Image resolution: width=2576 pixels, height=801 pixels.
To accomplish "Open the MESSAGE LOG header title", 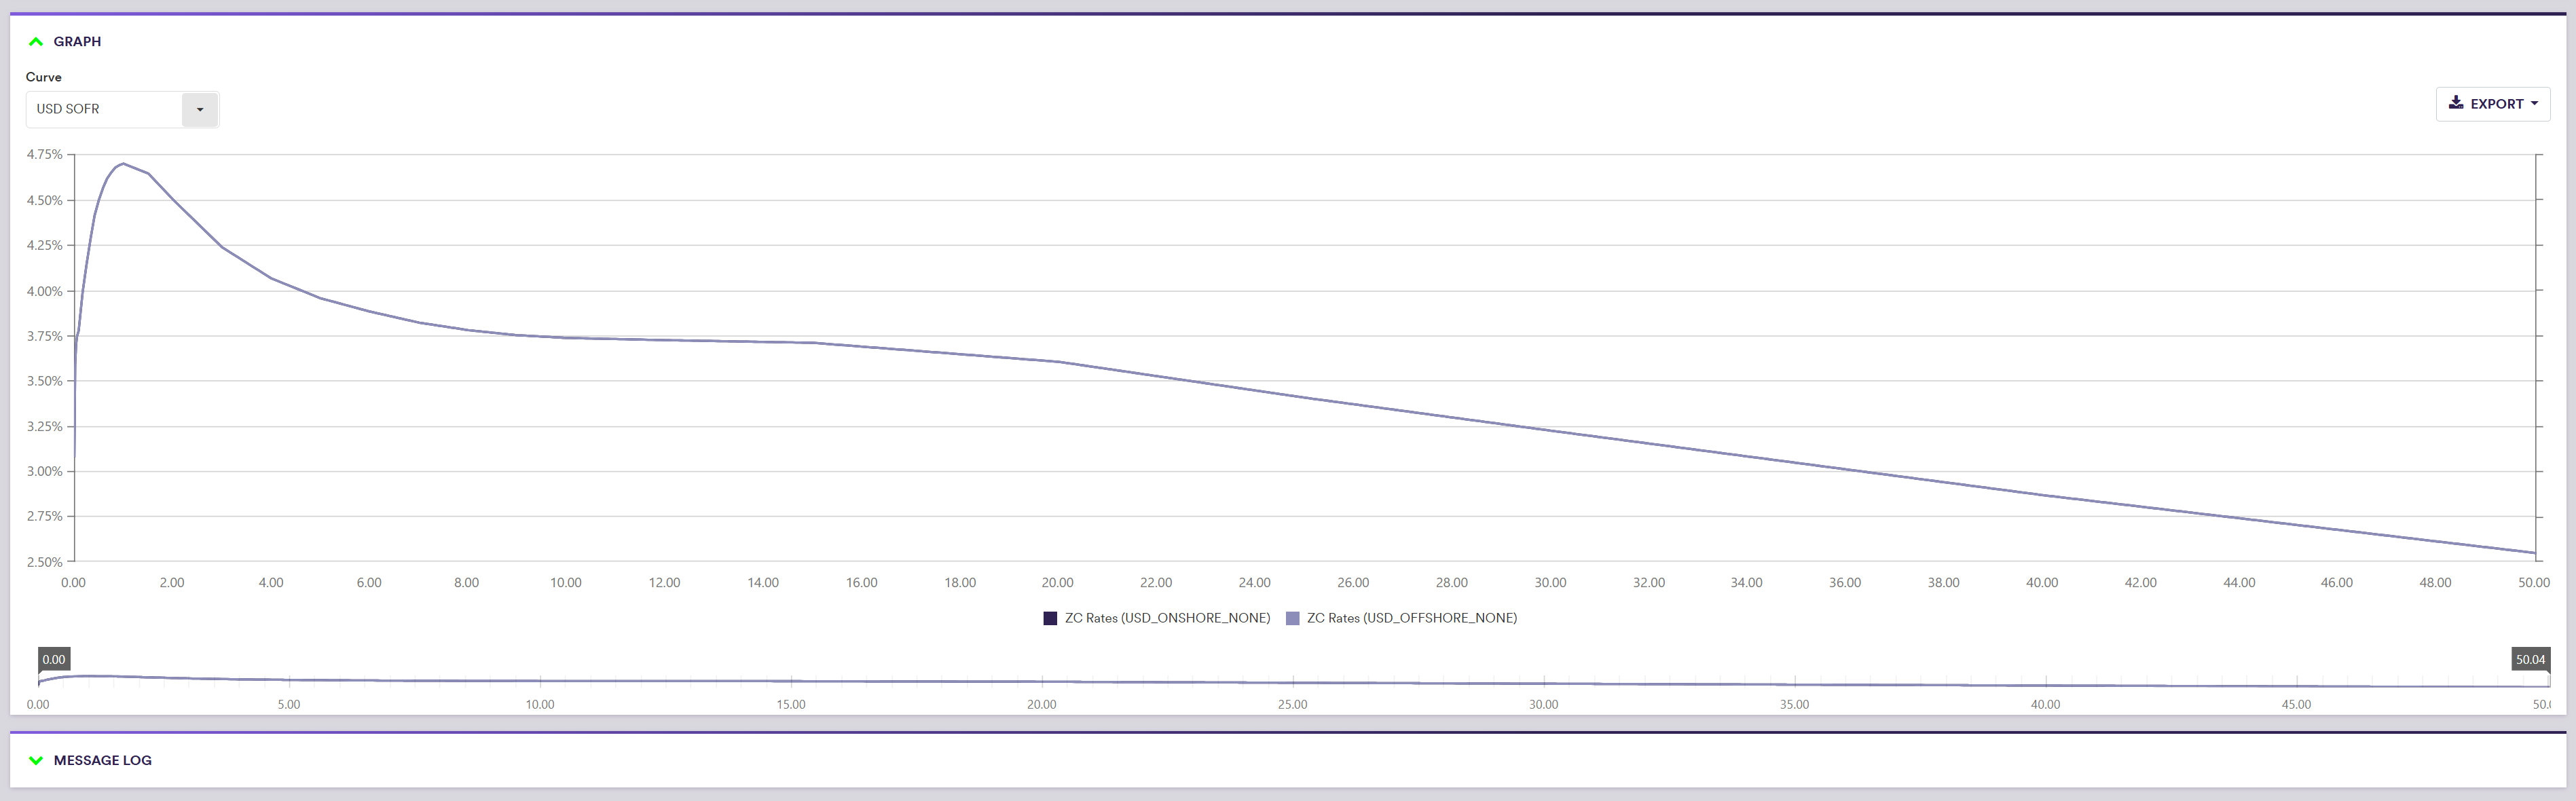I will [x=102, y=760].
